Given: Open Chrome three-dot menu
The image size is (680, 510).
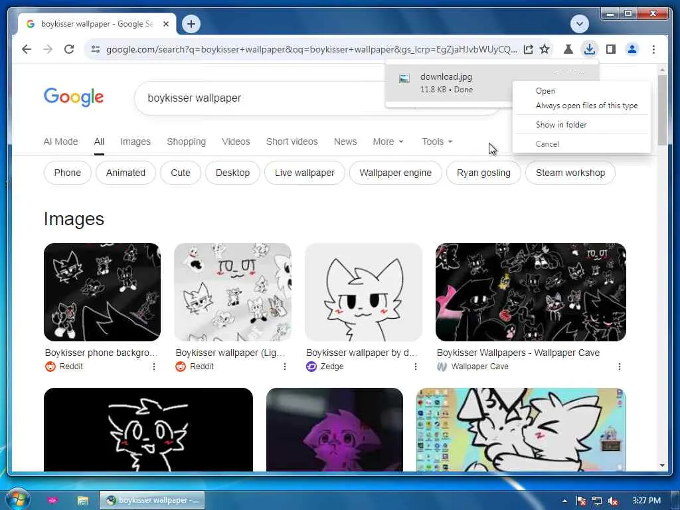Looking at the screenshot, I should [x=653, y=49].
